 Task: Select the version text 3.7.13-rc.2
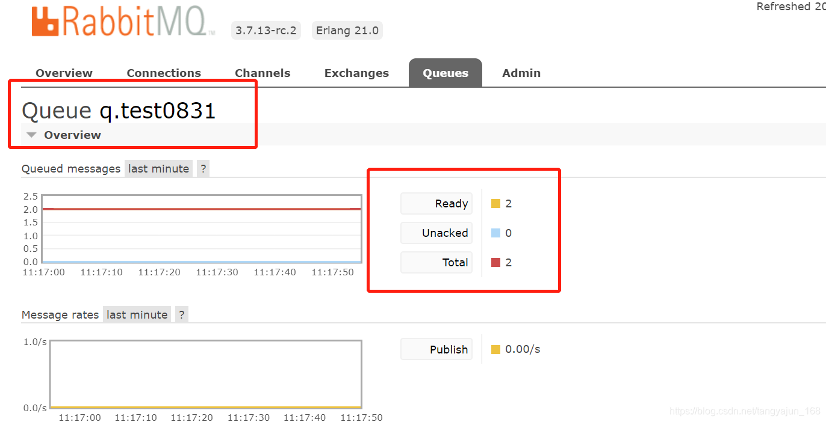pos(266,31)
